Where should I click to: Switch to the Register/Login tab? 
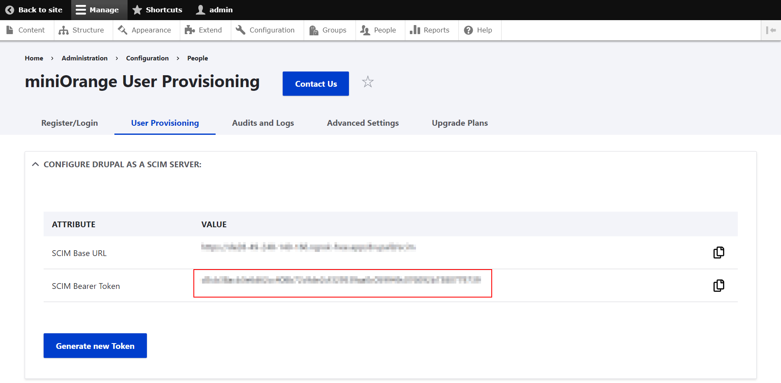pyautogui.click(x=70, y=123)
